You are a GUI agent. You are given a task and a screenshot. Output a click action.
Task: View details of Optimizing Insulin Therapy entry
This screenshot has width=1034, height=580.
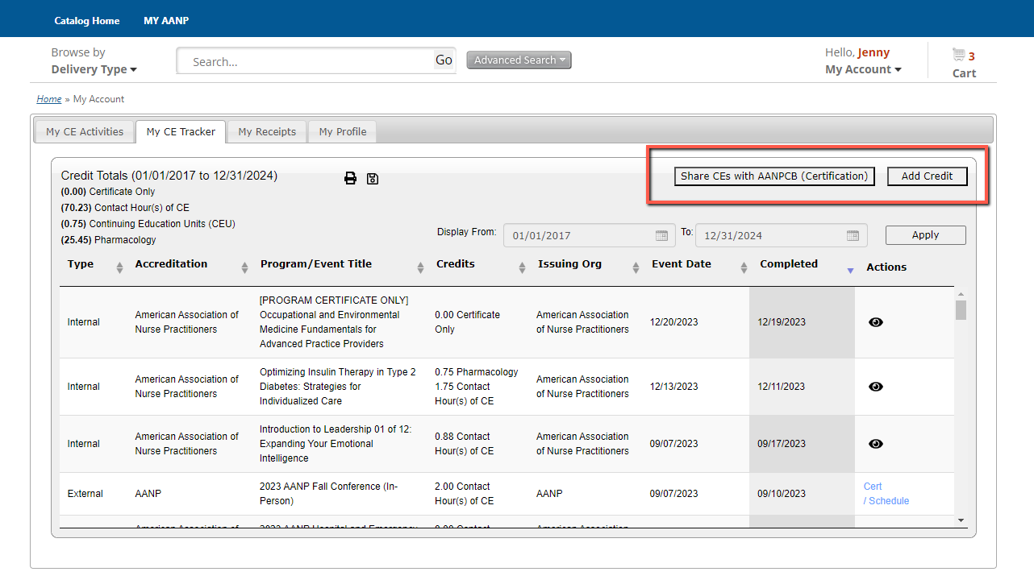pyautogui.click(x=876, y=387)
